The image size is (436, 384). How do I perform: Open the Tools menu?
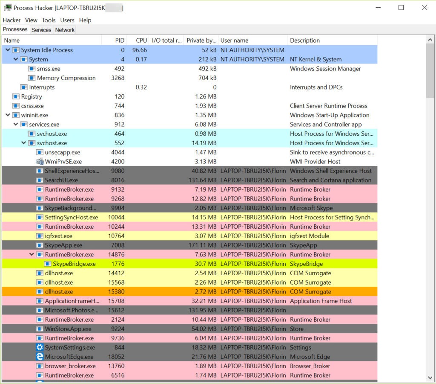coord(49,20)
